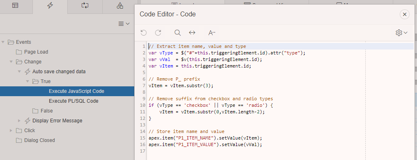This screenshot has width=417, height=160.
Task: Click the Dialog Closed folder icon
Action: tap(19, 140)
